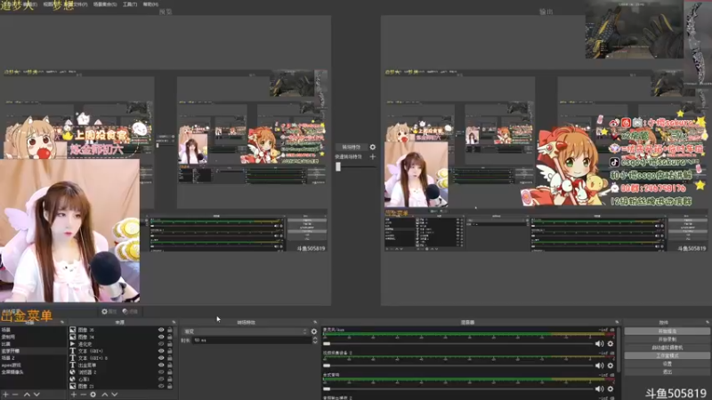712x400 pixels.
Task: Click the 视频采集设备 2 volume slider
Action: (x=457, y=365)
